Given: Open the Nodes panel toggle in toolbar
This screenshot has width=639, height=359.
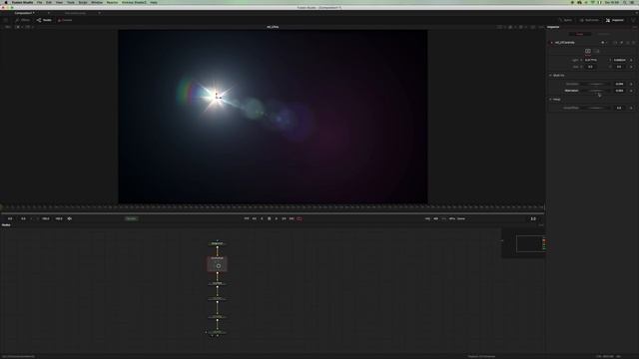Looking at the screenshot, I should pos(44,20).
